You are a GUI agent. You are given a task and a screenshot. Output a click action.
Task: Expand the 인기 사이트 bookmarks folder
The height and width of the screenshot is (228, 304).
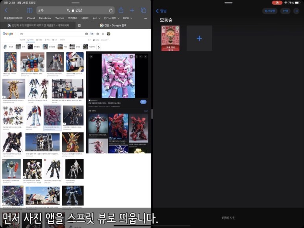pos(111,18)
